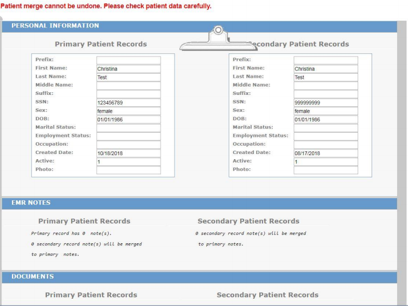Click the Secondary record Active field
The image size is (408, 306).
(325, 162)
